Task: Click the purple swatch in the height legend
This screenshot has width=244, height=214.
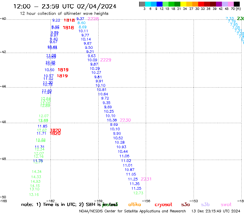Action: pyautogui.click(x=219, y=4)
